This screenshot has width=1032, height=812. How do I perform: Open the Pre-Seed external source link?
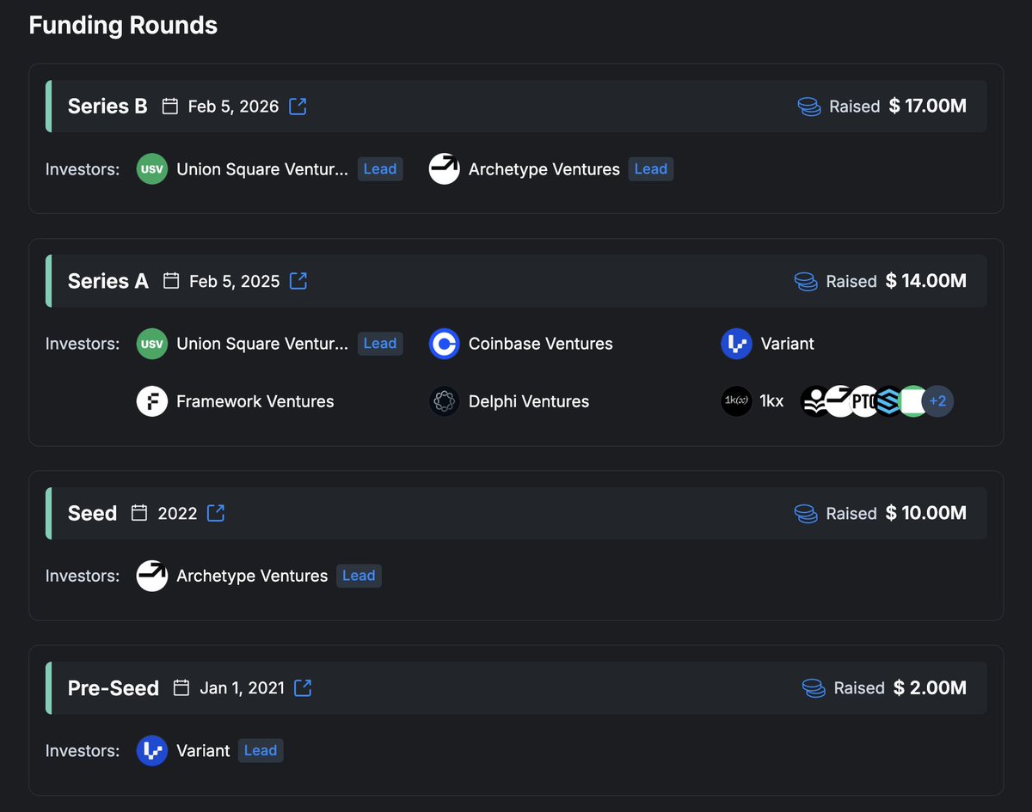coord(303,687)
